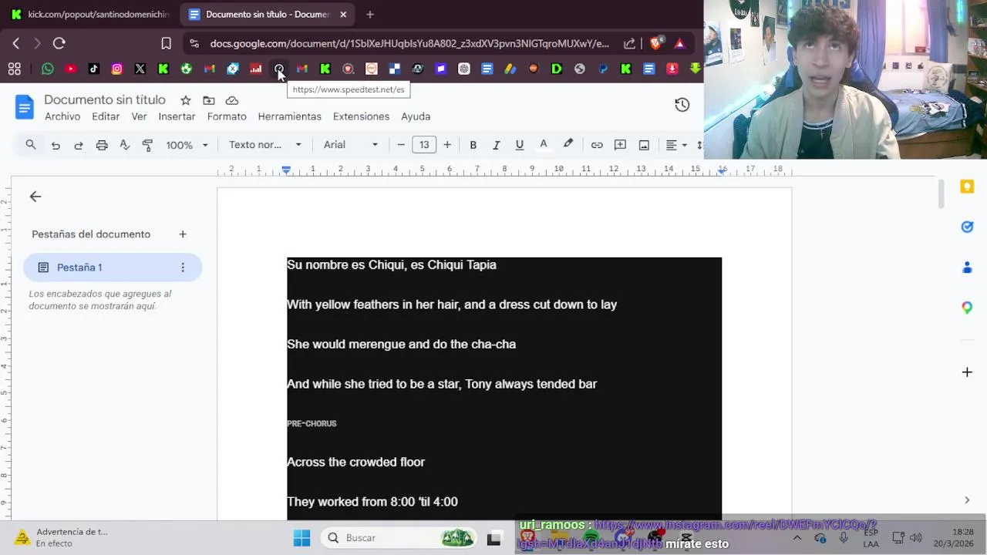Click the font size field

pos(424,145)
